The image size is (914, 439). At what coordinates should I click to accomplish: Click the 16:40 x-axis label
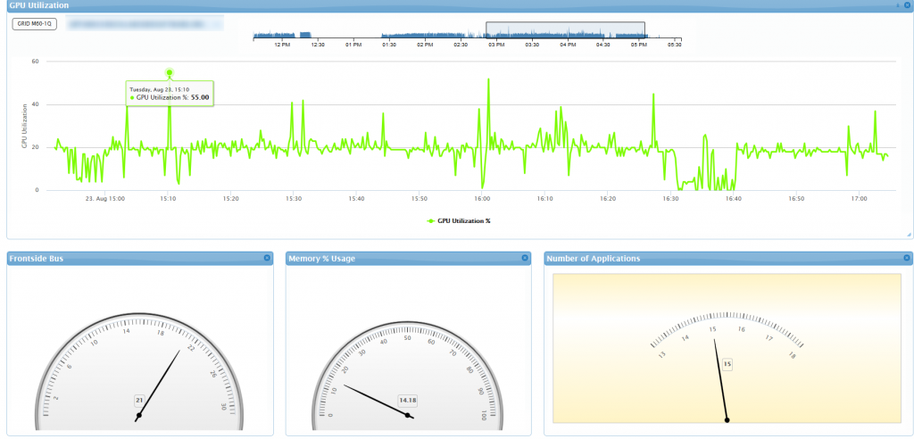point(734,199)
